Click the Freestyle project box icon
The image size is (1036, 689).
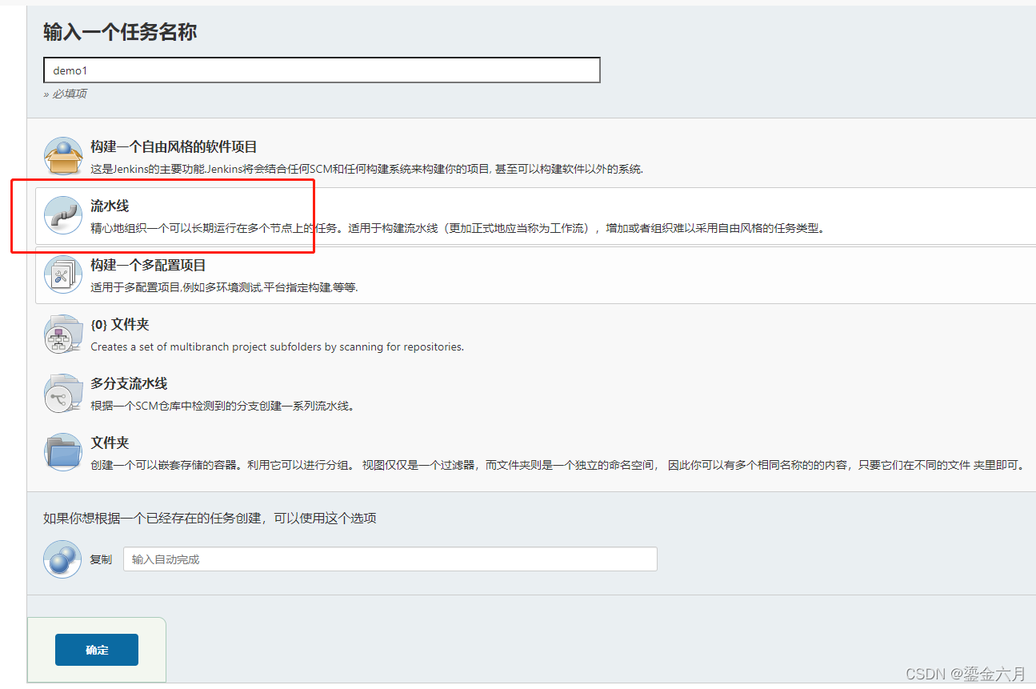pos(62,157)
